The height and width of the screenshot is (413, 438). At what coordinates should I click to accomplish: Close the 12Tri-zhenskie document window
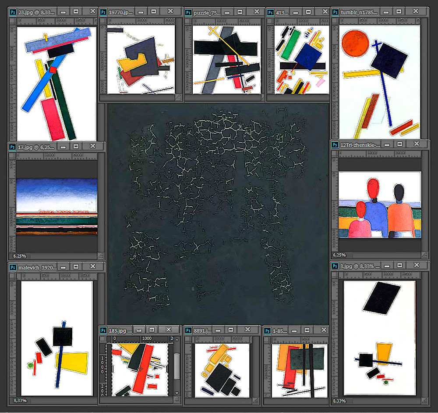[x=417, y=144]
